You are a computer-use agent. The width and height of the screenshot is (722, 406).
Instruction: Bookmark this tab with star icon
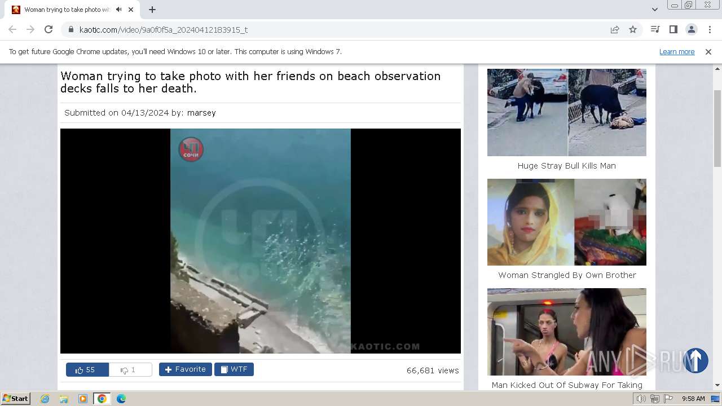[x=633, y=29]
